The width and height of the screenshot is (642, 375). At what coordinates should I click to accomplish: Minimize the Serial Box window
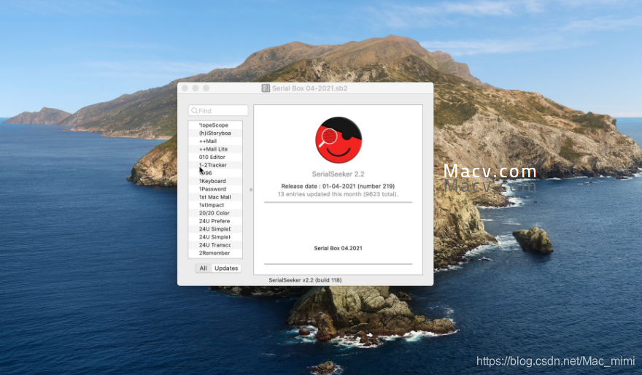coord(196,88)
